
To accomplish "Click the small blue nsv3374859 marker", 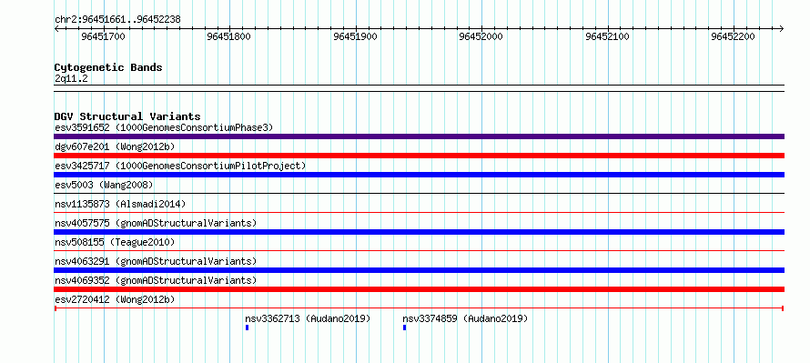I will (x=404, y=328).
